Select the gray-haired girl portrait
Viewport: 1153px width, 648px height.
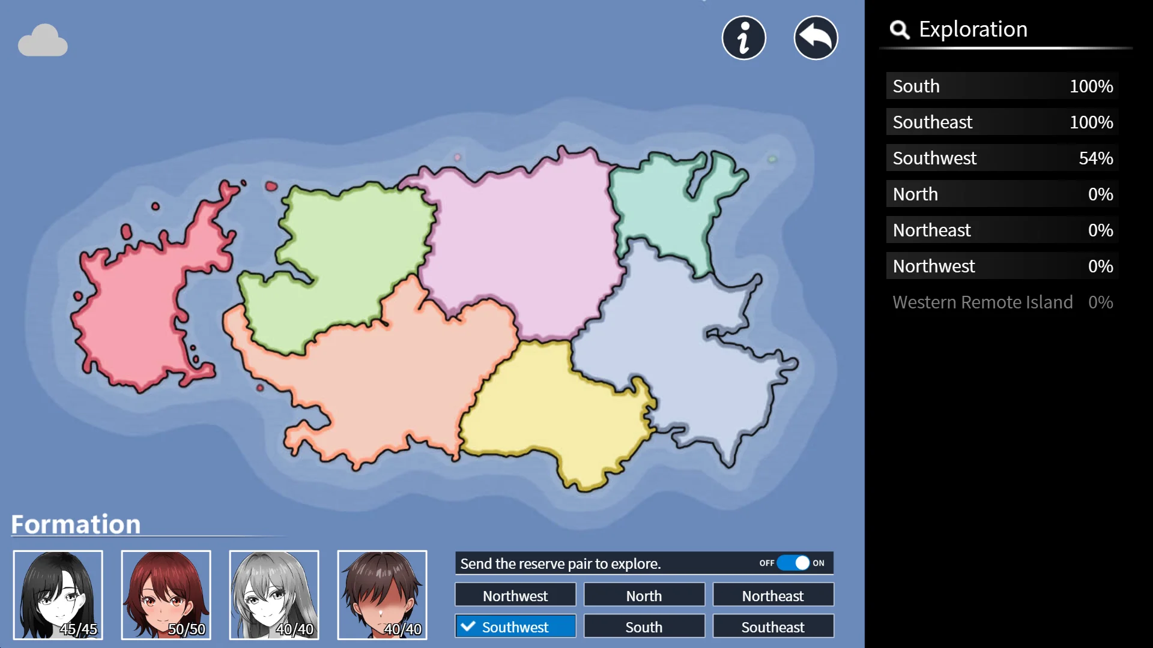tap(274, 595)
